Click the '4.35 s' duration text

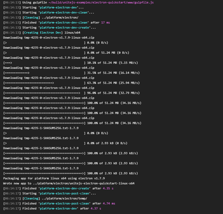[x=108, y=188]
